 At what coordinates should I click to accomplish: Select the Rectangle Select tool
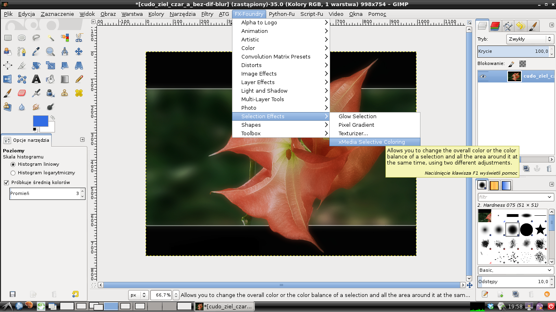[8, 38]
